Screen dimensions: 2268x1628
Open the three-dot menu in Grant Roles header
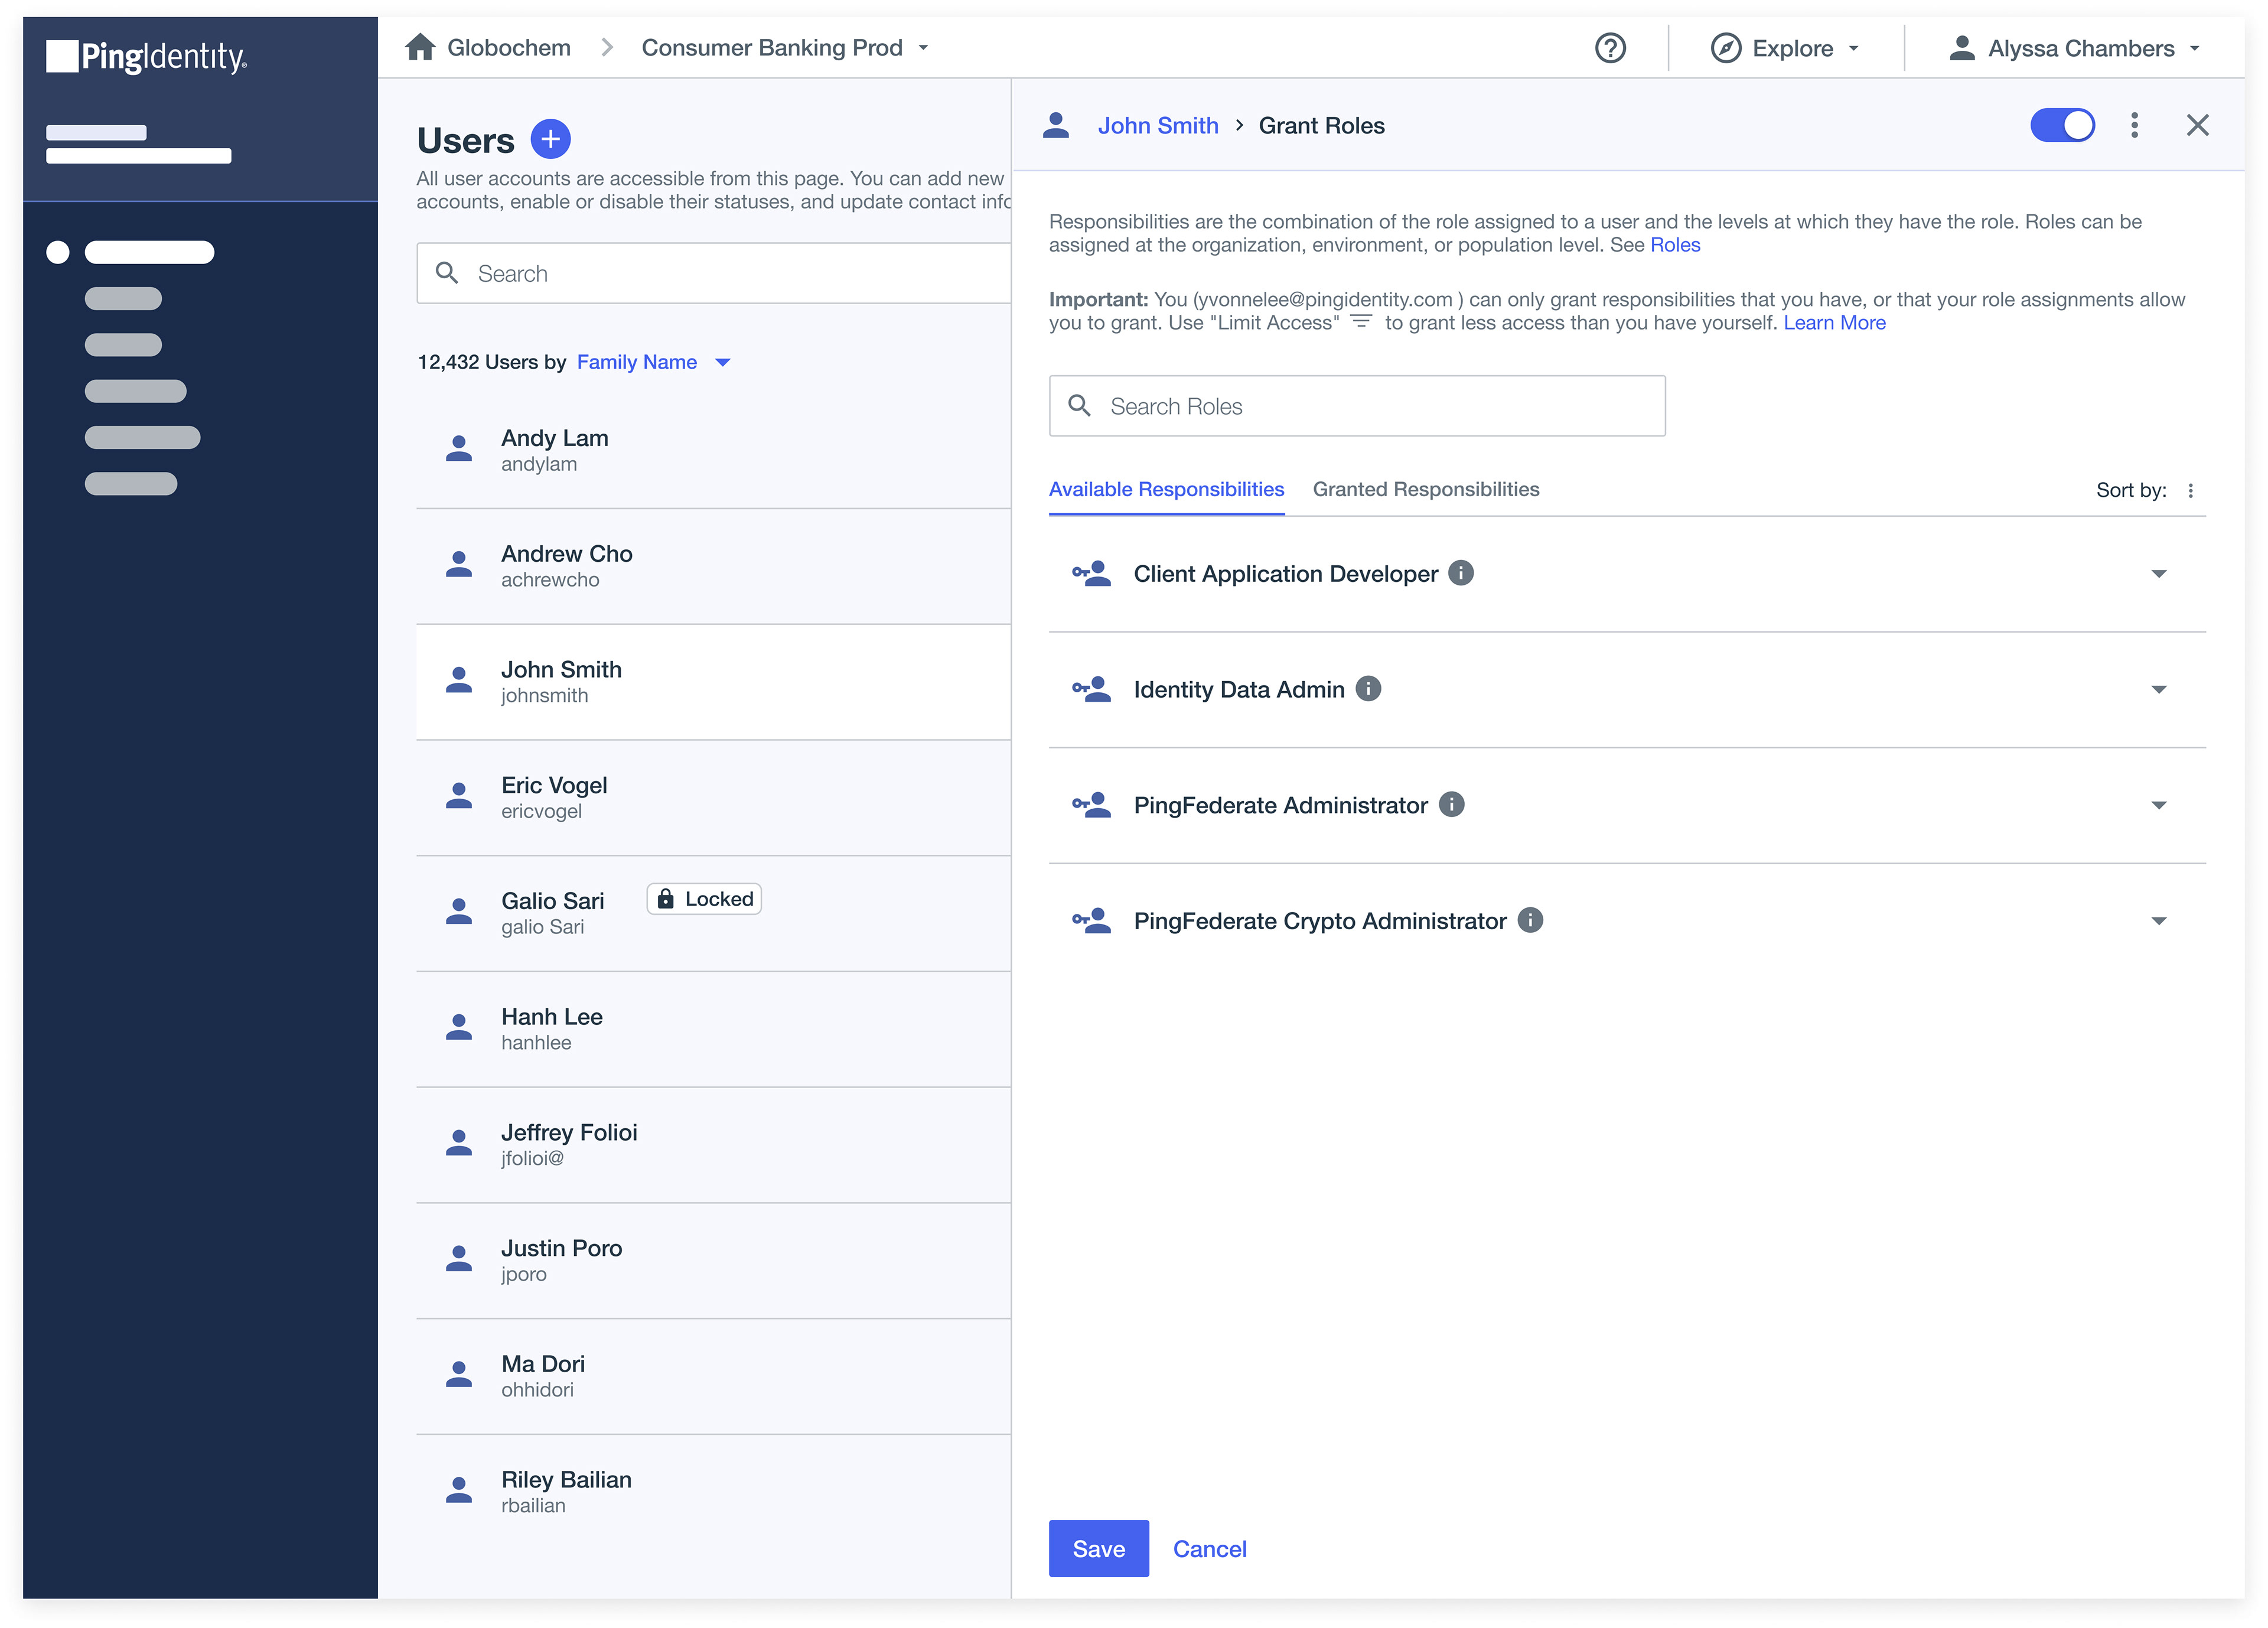click(x=2134, y=125)
